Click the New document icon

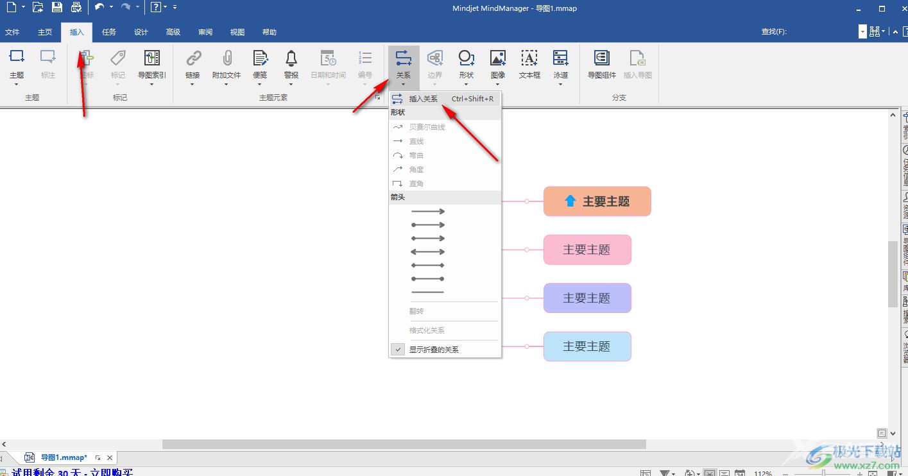(x=12, y=7)
